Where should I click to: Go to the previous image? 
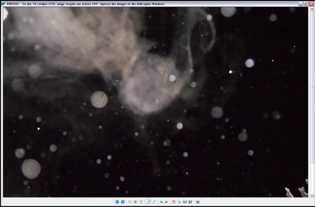pos(117,202)
